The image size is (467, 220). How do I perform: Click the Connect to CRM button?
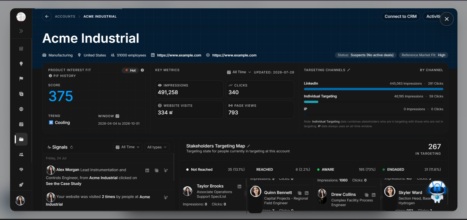click(x=401, y=16)
